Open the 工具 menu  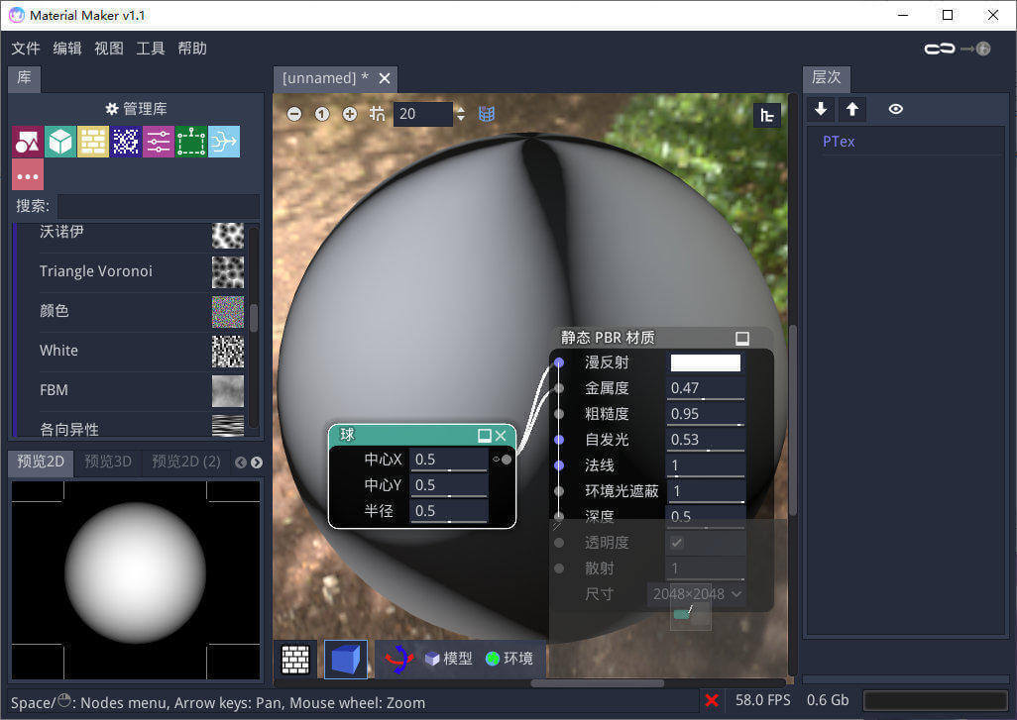coord(151,49)
